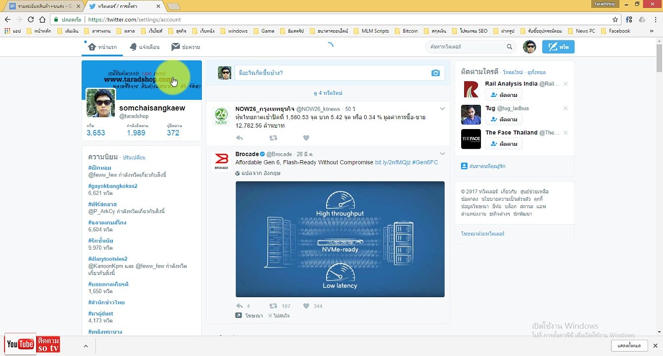The image size is (663, 356).
Task: Open new browser tab button
Action: click(x=173, y=6)
